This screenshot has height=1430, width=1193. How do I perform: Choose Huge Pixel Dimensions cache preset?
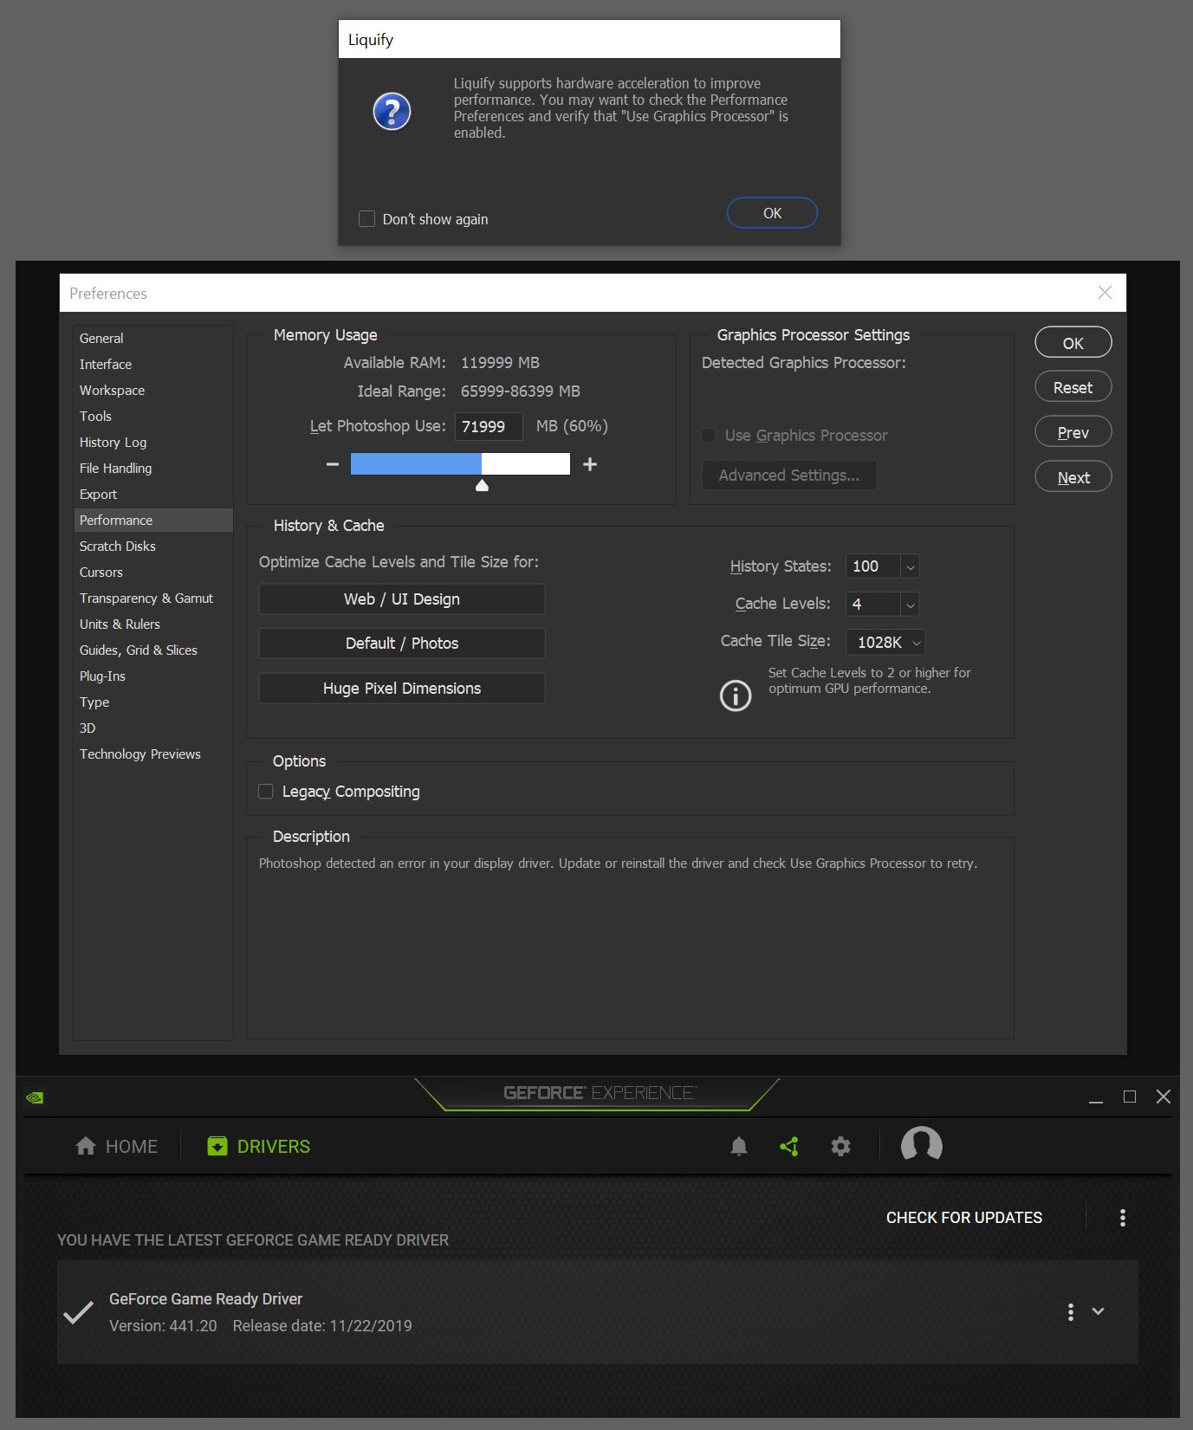coord(402,689)
